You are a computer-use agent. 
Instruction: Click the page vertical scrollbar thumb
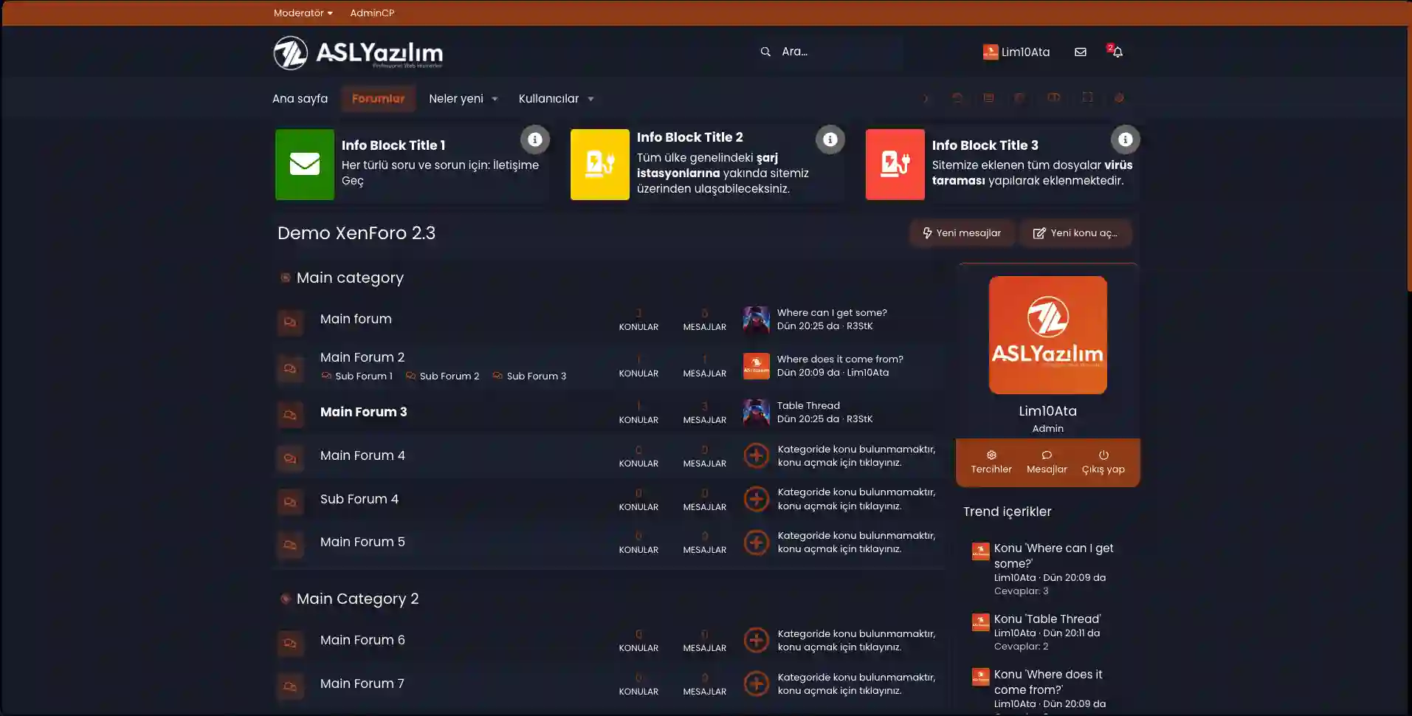point(1408,148)
